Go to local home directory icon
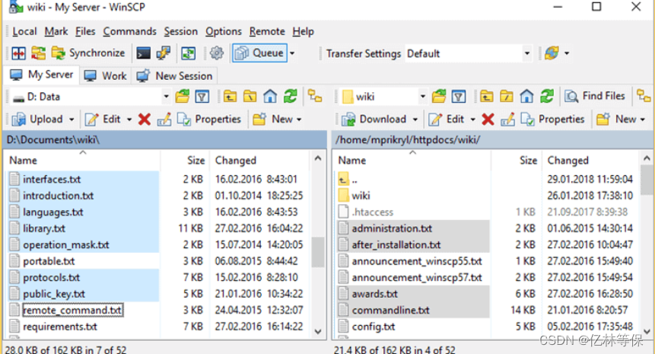 (x=270, y=97)
